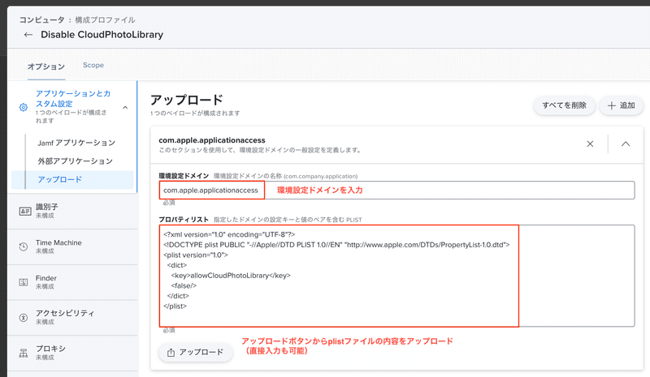
Task: Open the 識別子 payload
Action: click(72, 211)
